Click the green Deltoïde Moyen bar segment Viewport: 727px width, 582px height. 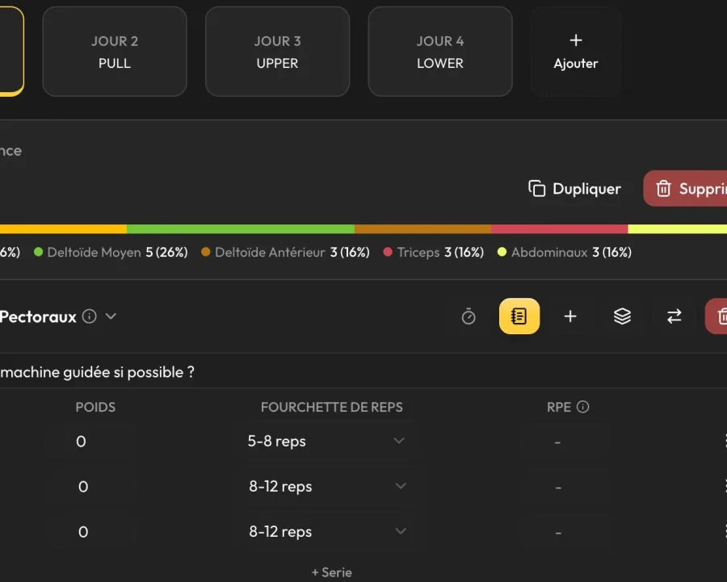coord(240,229)
